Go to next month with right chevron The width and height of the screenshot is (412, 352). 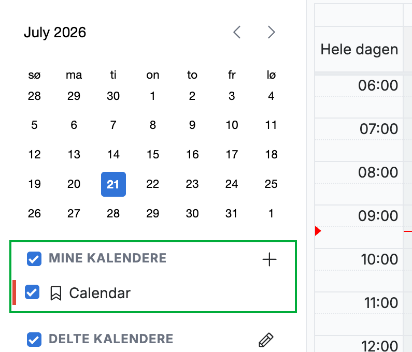pyautogui.click(x=271, y=32)
